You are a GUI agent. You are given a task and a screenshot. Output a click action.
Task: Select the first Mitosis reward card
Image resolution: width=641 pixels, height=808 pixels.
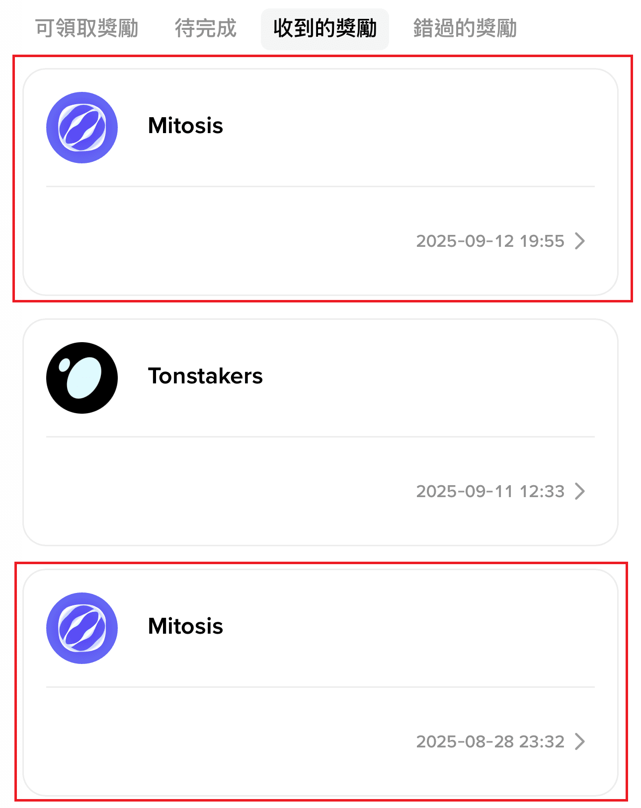pos(320,182)
